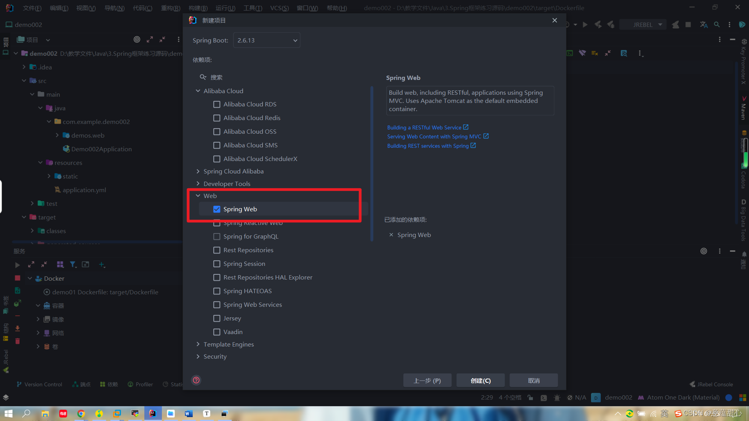Image resolution: width=749 pixels, height=421 pixels.
Task: Uncheck the Spring Web checkbox
Action: (217, 209)
